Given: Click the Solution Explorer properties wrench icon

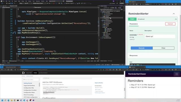Looking at the screenshot, I should [119, 8].
